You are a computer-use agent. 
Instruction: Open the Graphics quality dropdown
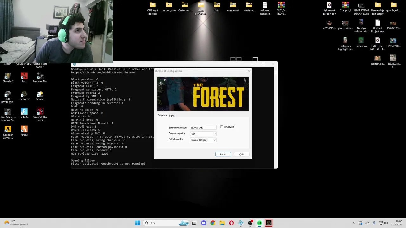(203, 134)
